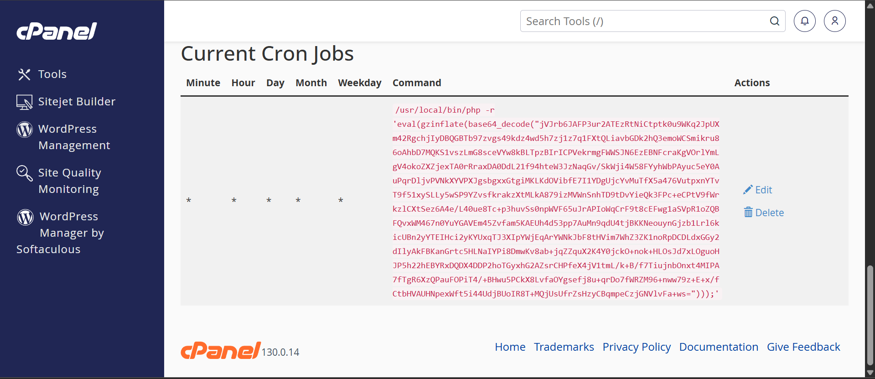Open Tools via its wrench icon
This screenshot has height=379, width=875.
24,74
